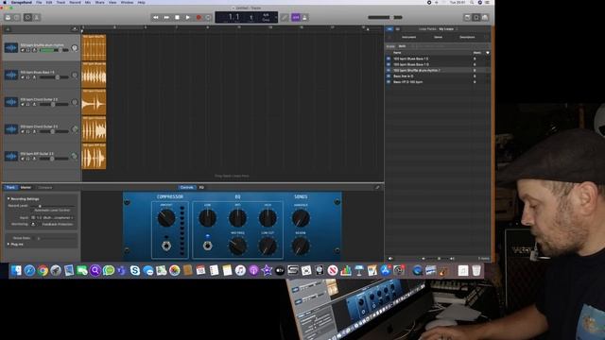Toggle the purple Count-in button
Image resolution: width=605 pixels, height=340 pixels.
click(296, 17)
